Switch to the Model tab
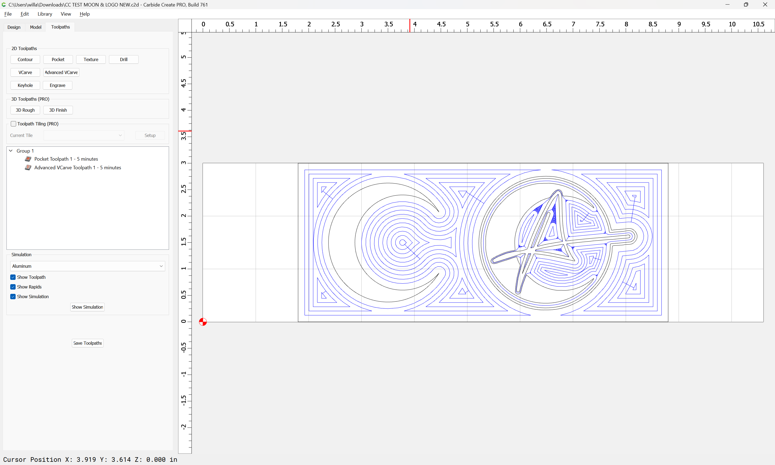The height and width of the screenshot is (465, 775). point(36,27)
